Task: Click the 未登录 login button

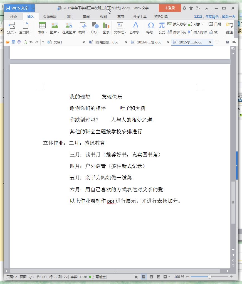Action: click(170, 8)
